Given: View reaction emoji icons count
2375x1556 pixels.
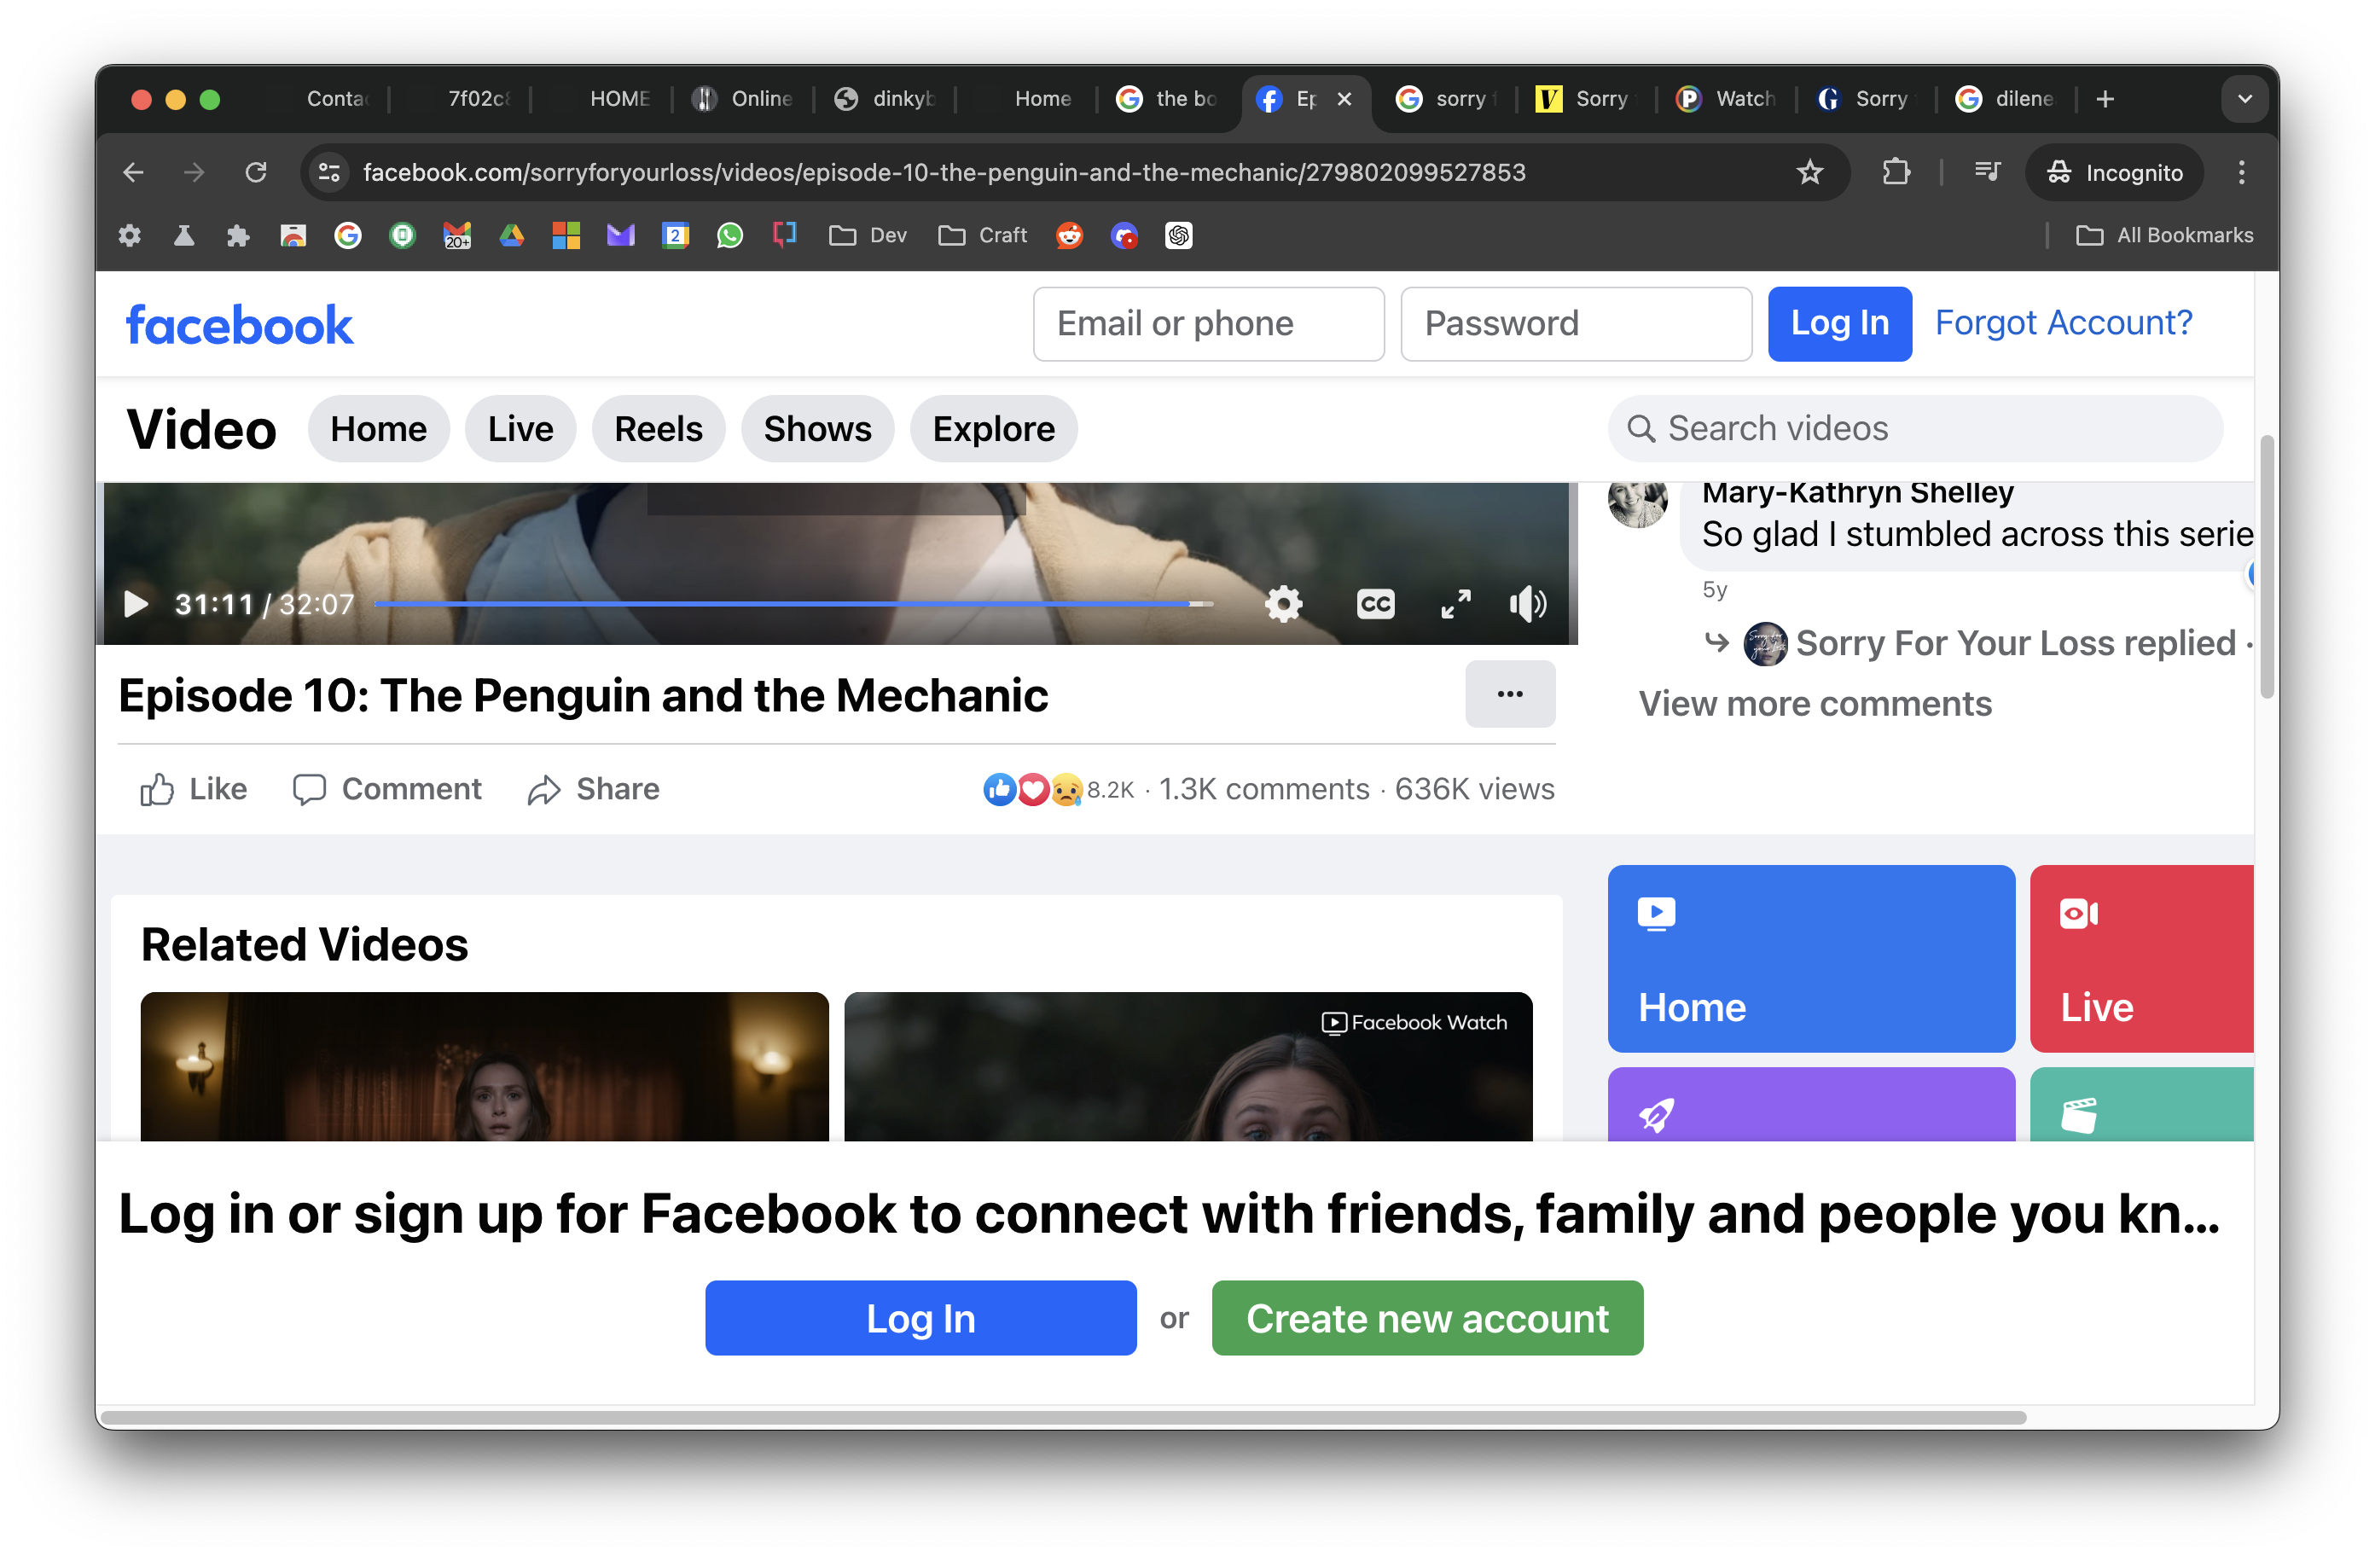Looking at the screenshot, I should tap(1058, 789).
